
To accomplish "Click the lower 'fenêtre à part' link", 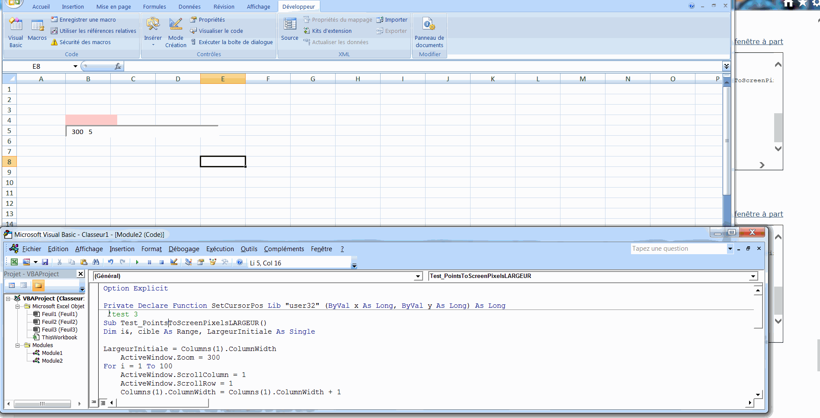I will pos(759,214).
